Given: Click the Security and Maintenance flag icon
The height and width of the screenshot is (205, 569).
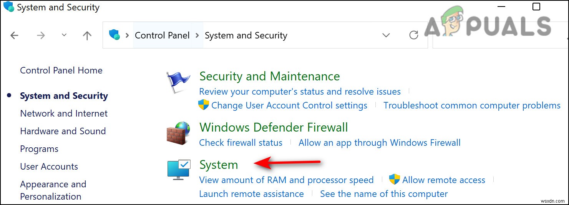Looking at the screenshot, I should click(178, 82).
